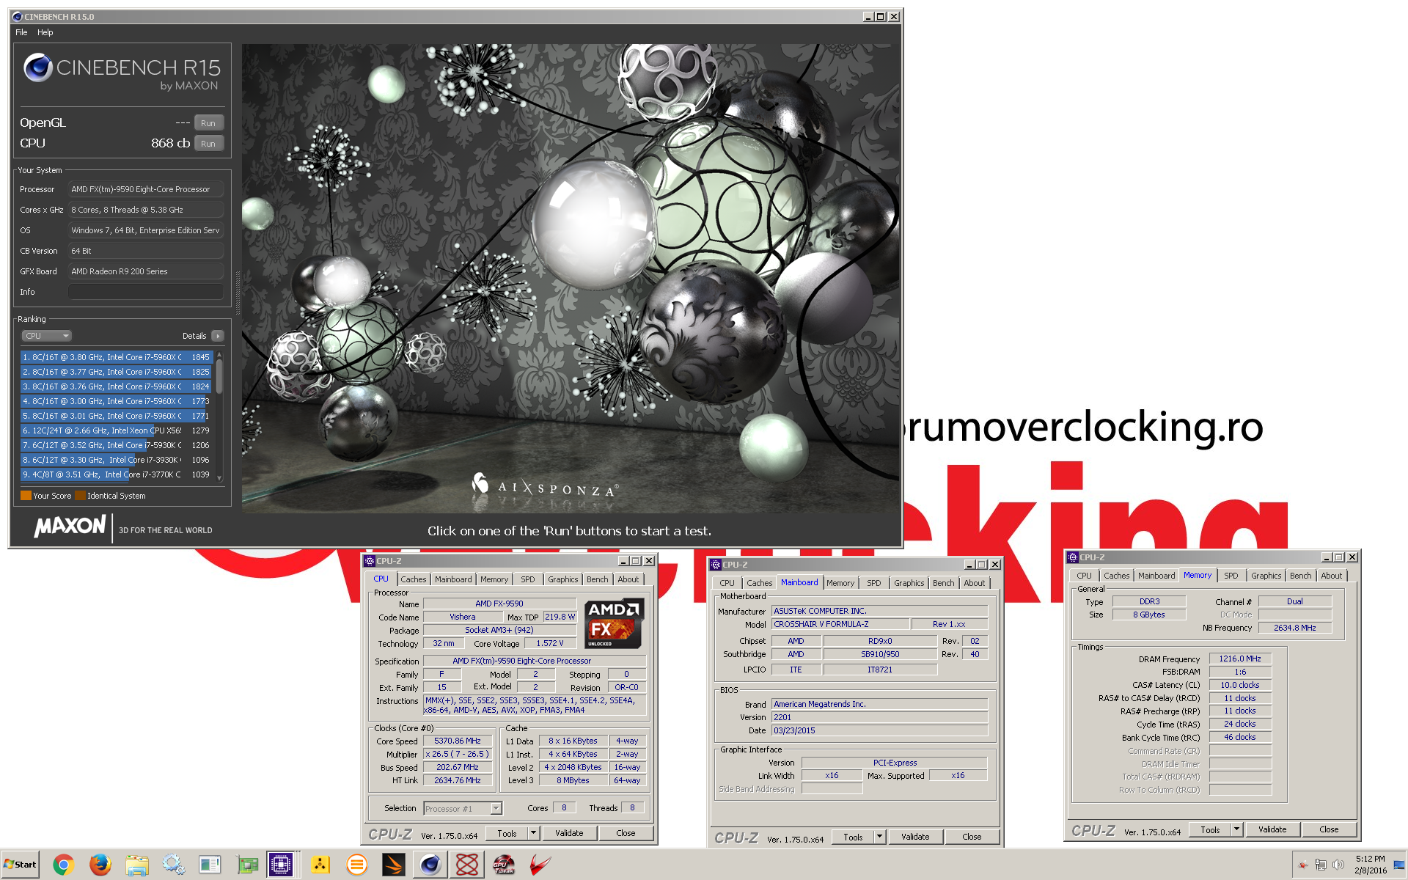Image resolution: width=1408 pixels, height=880 pixels.
Task: Click Validate in right CPU-Z window
Action: [1272, 829]
